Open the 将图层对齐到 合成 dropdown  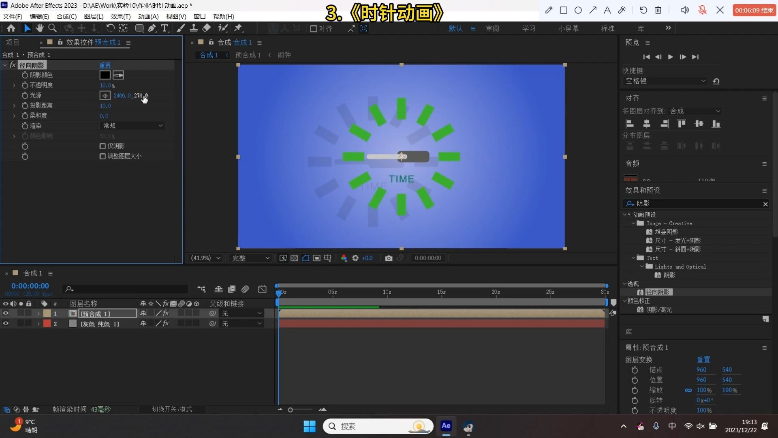[x=695, y=111]
